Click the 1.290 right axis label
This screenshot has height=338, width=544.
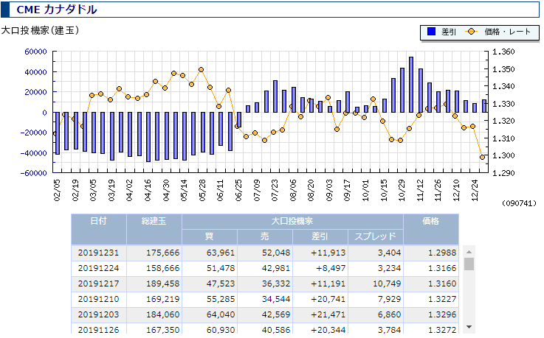coord(503,173)
